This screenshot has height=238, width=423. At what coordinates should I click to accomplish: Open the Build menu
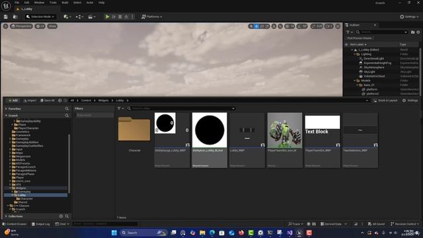coord(65,3)
